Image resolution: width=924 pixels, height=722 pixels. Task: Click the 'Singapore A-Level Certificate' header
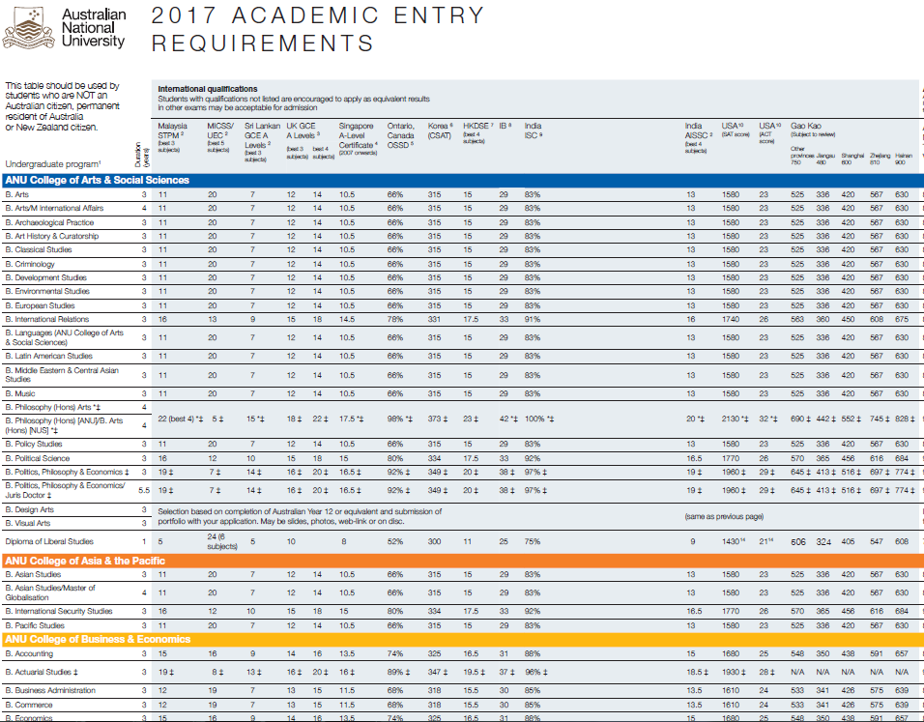[x=359, y=139]
